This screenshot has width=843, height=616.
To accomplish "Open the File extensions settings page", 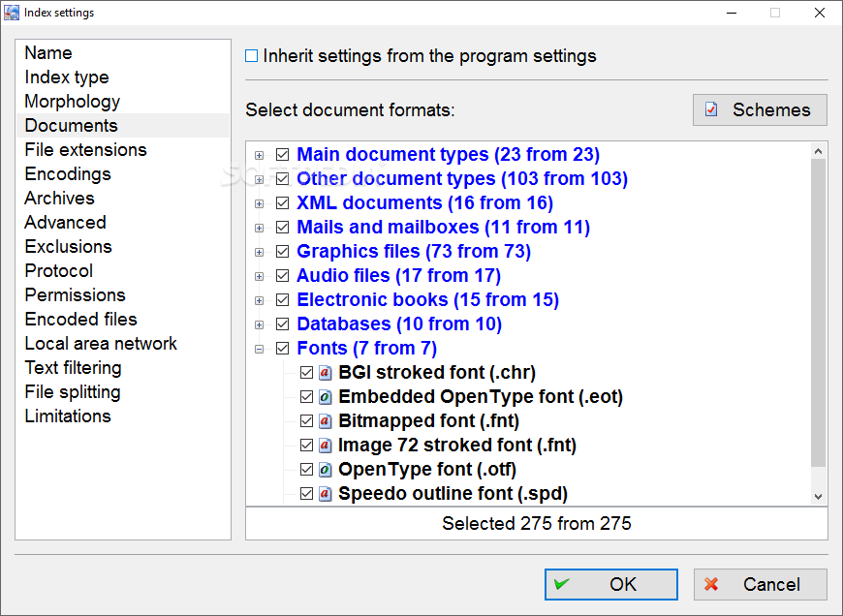I will [x=85, y=149].
